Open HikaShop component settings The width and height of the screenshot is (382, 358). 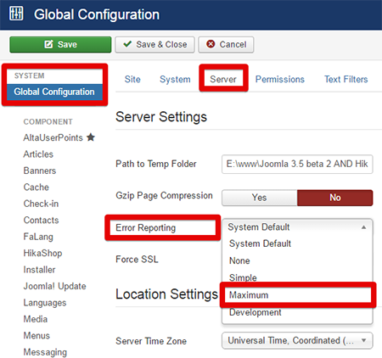coord(42,253)
